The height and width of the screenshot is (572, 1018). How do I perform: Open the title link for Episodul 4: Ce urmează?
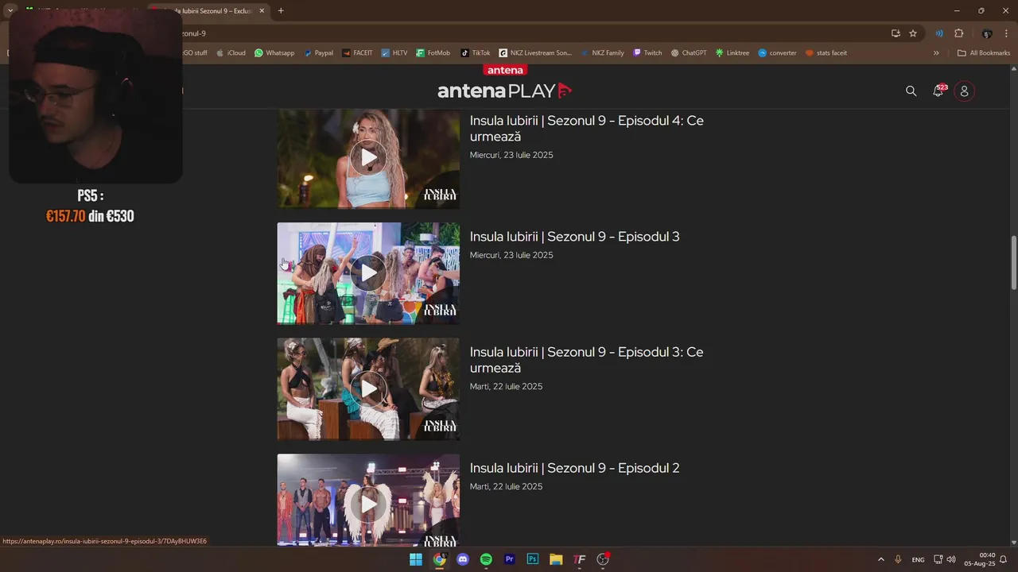click(586, 129)
